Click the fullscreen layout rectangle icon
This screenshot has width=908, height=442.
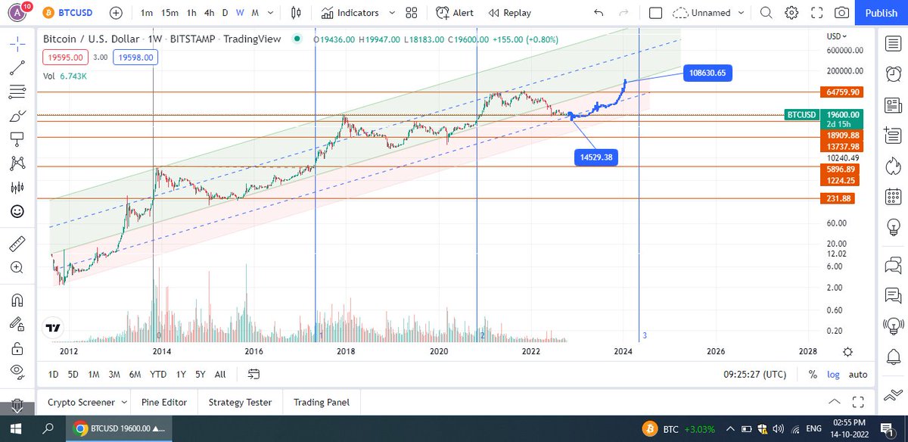click(x=656, y=13)
